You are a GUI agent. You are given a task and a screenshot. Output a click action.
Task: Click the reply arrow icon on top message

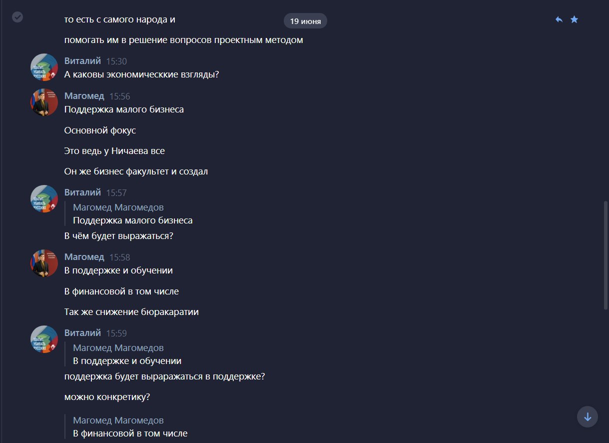[559, 19]
